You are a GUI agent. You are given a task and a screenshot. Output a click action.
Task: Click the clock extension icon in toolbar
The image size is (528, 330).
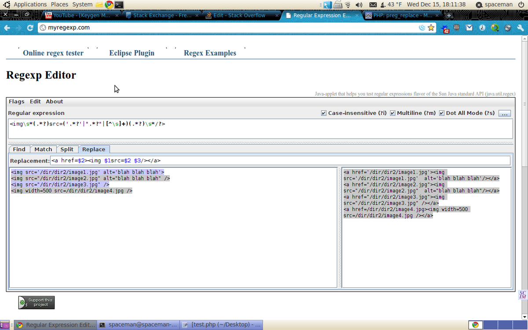point(482,28)
